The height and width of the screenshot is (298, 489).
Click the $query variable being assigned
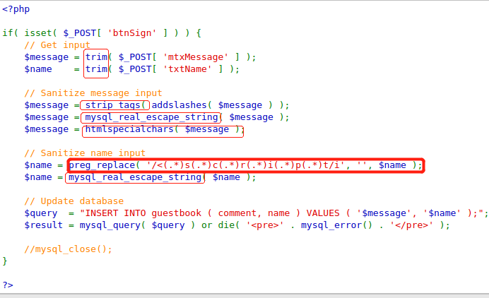click(x=41, y=213)
